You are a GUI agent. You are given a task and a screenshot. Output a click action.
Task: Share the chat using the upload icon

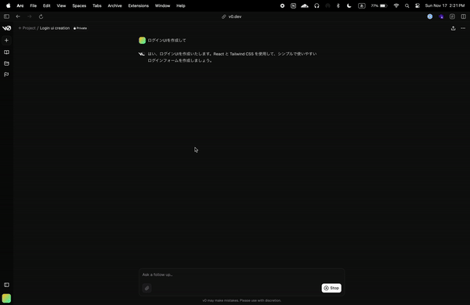453,28
